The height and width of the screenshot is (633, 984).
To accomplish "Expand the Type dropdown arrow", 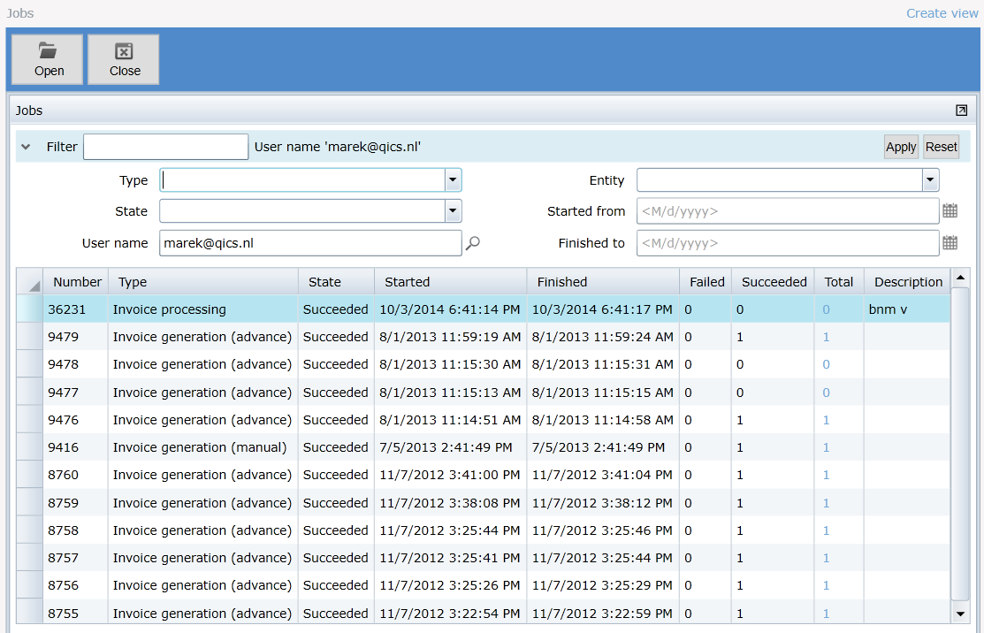I will click(453, 180).
